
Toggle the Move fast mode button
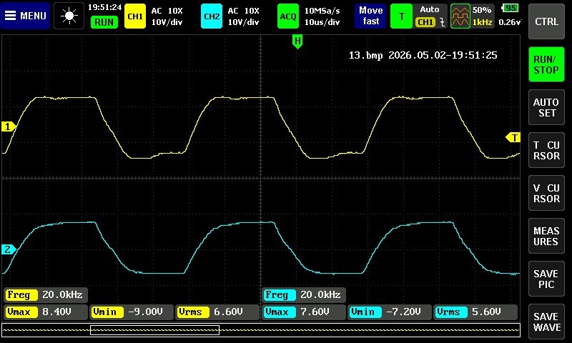click(x=370, y=16)
